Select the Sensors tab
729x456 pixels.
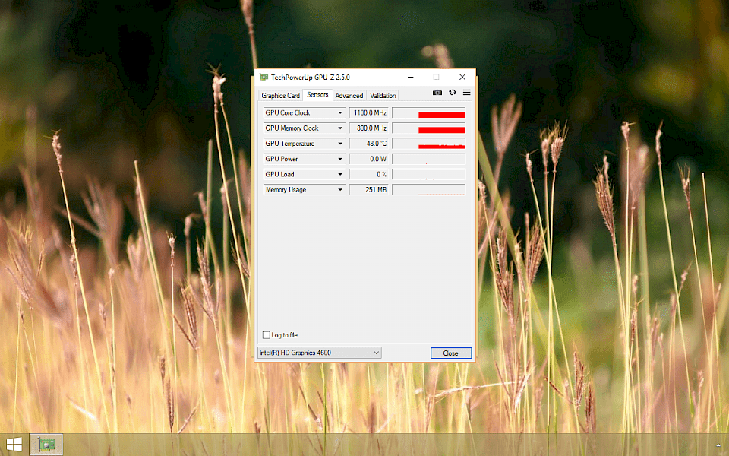317,94
